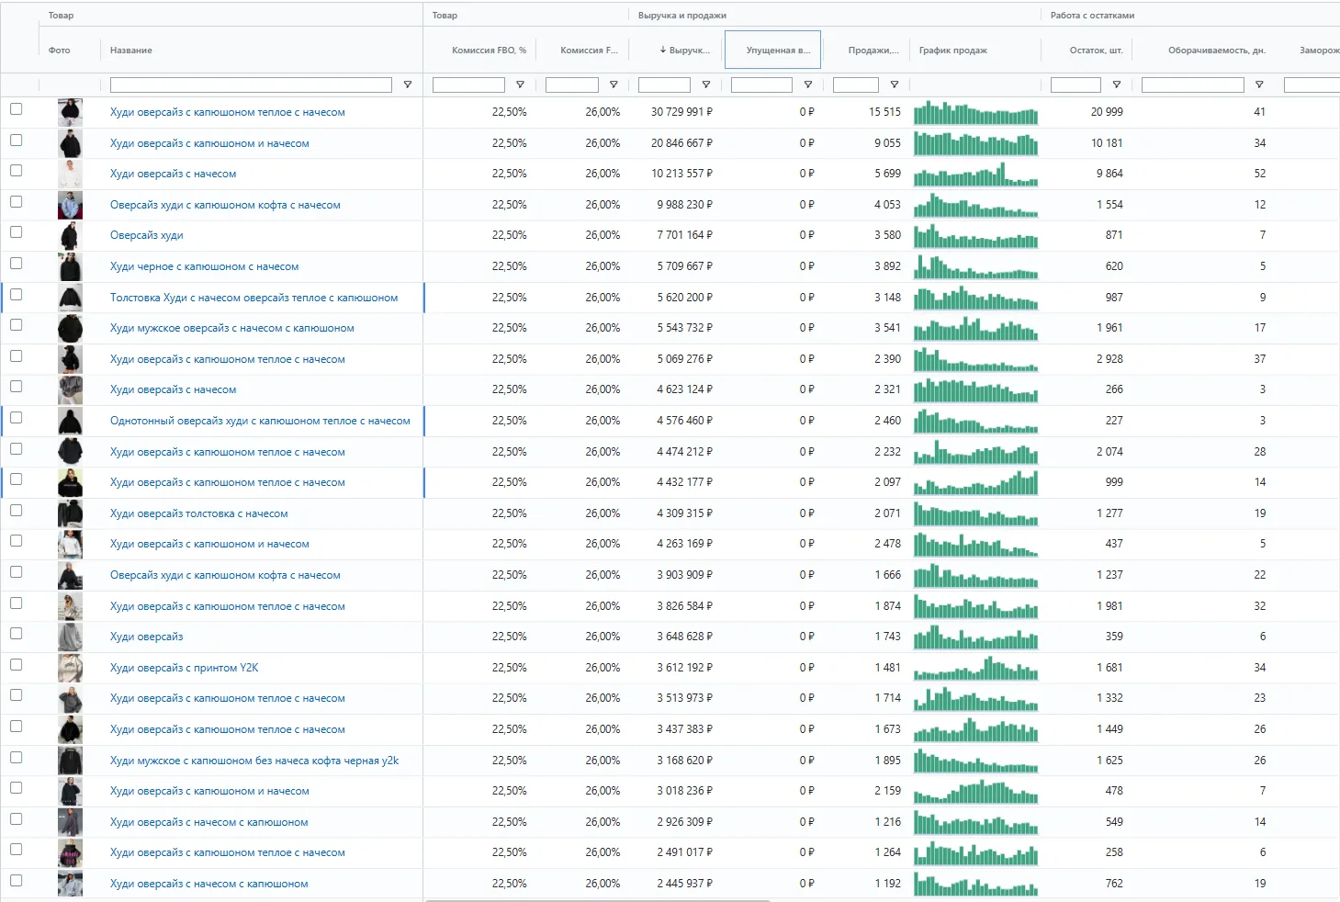Screen dimensions: 1340x902
Task: Open filter funnel for the second Комиссия column
Action: (x=614, y=85)
